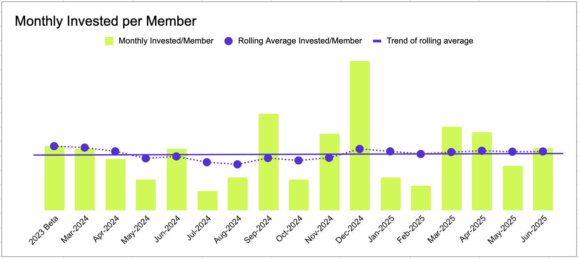The width and height of the screenshot is (579, 259).
Task: Select the "Monthly Invested/Member" legend label
Action: coord(166,41)
